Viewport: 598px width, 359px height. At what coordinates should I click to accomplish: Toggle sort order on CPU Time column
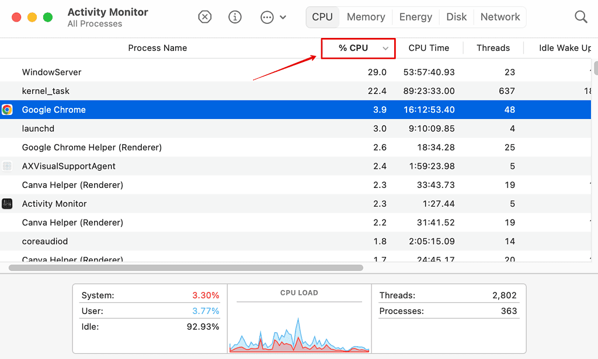[x=429, y=47]
